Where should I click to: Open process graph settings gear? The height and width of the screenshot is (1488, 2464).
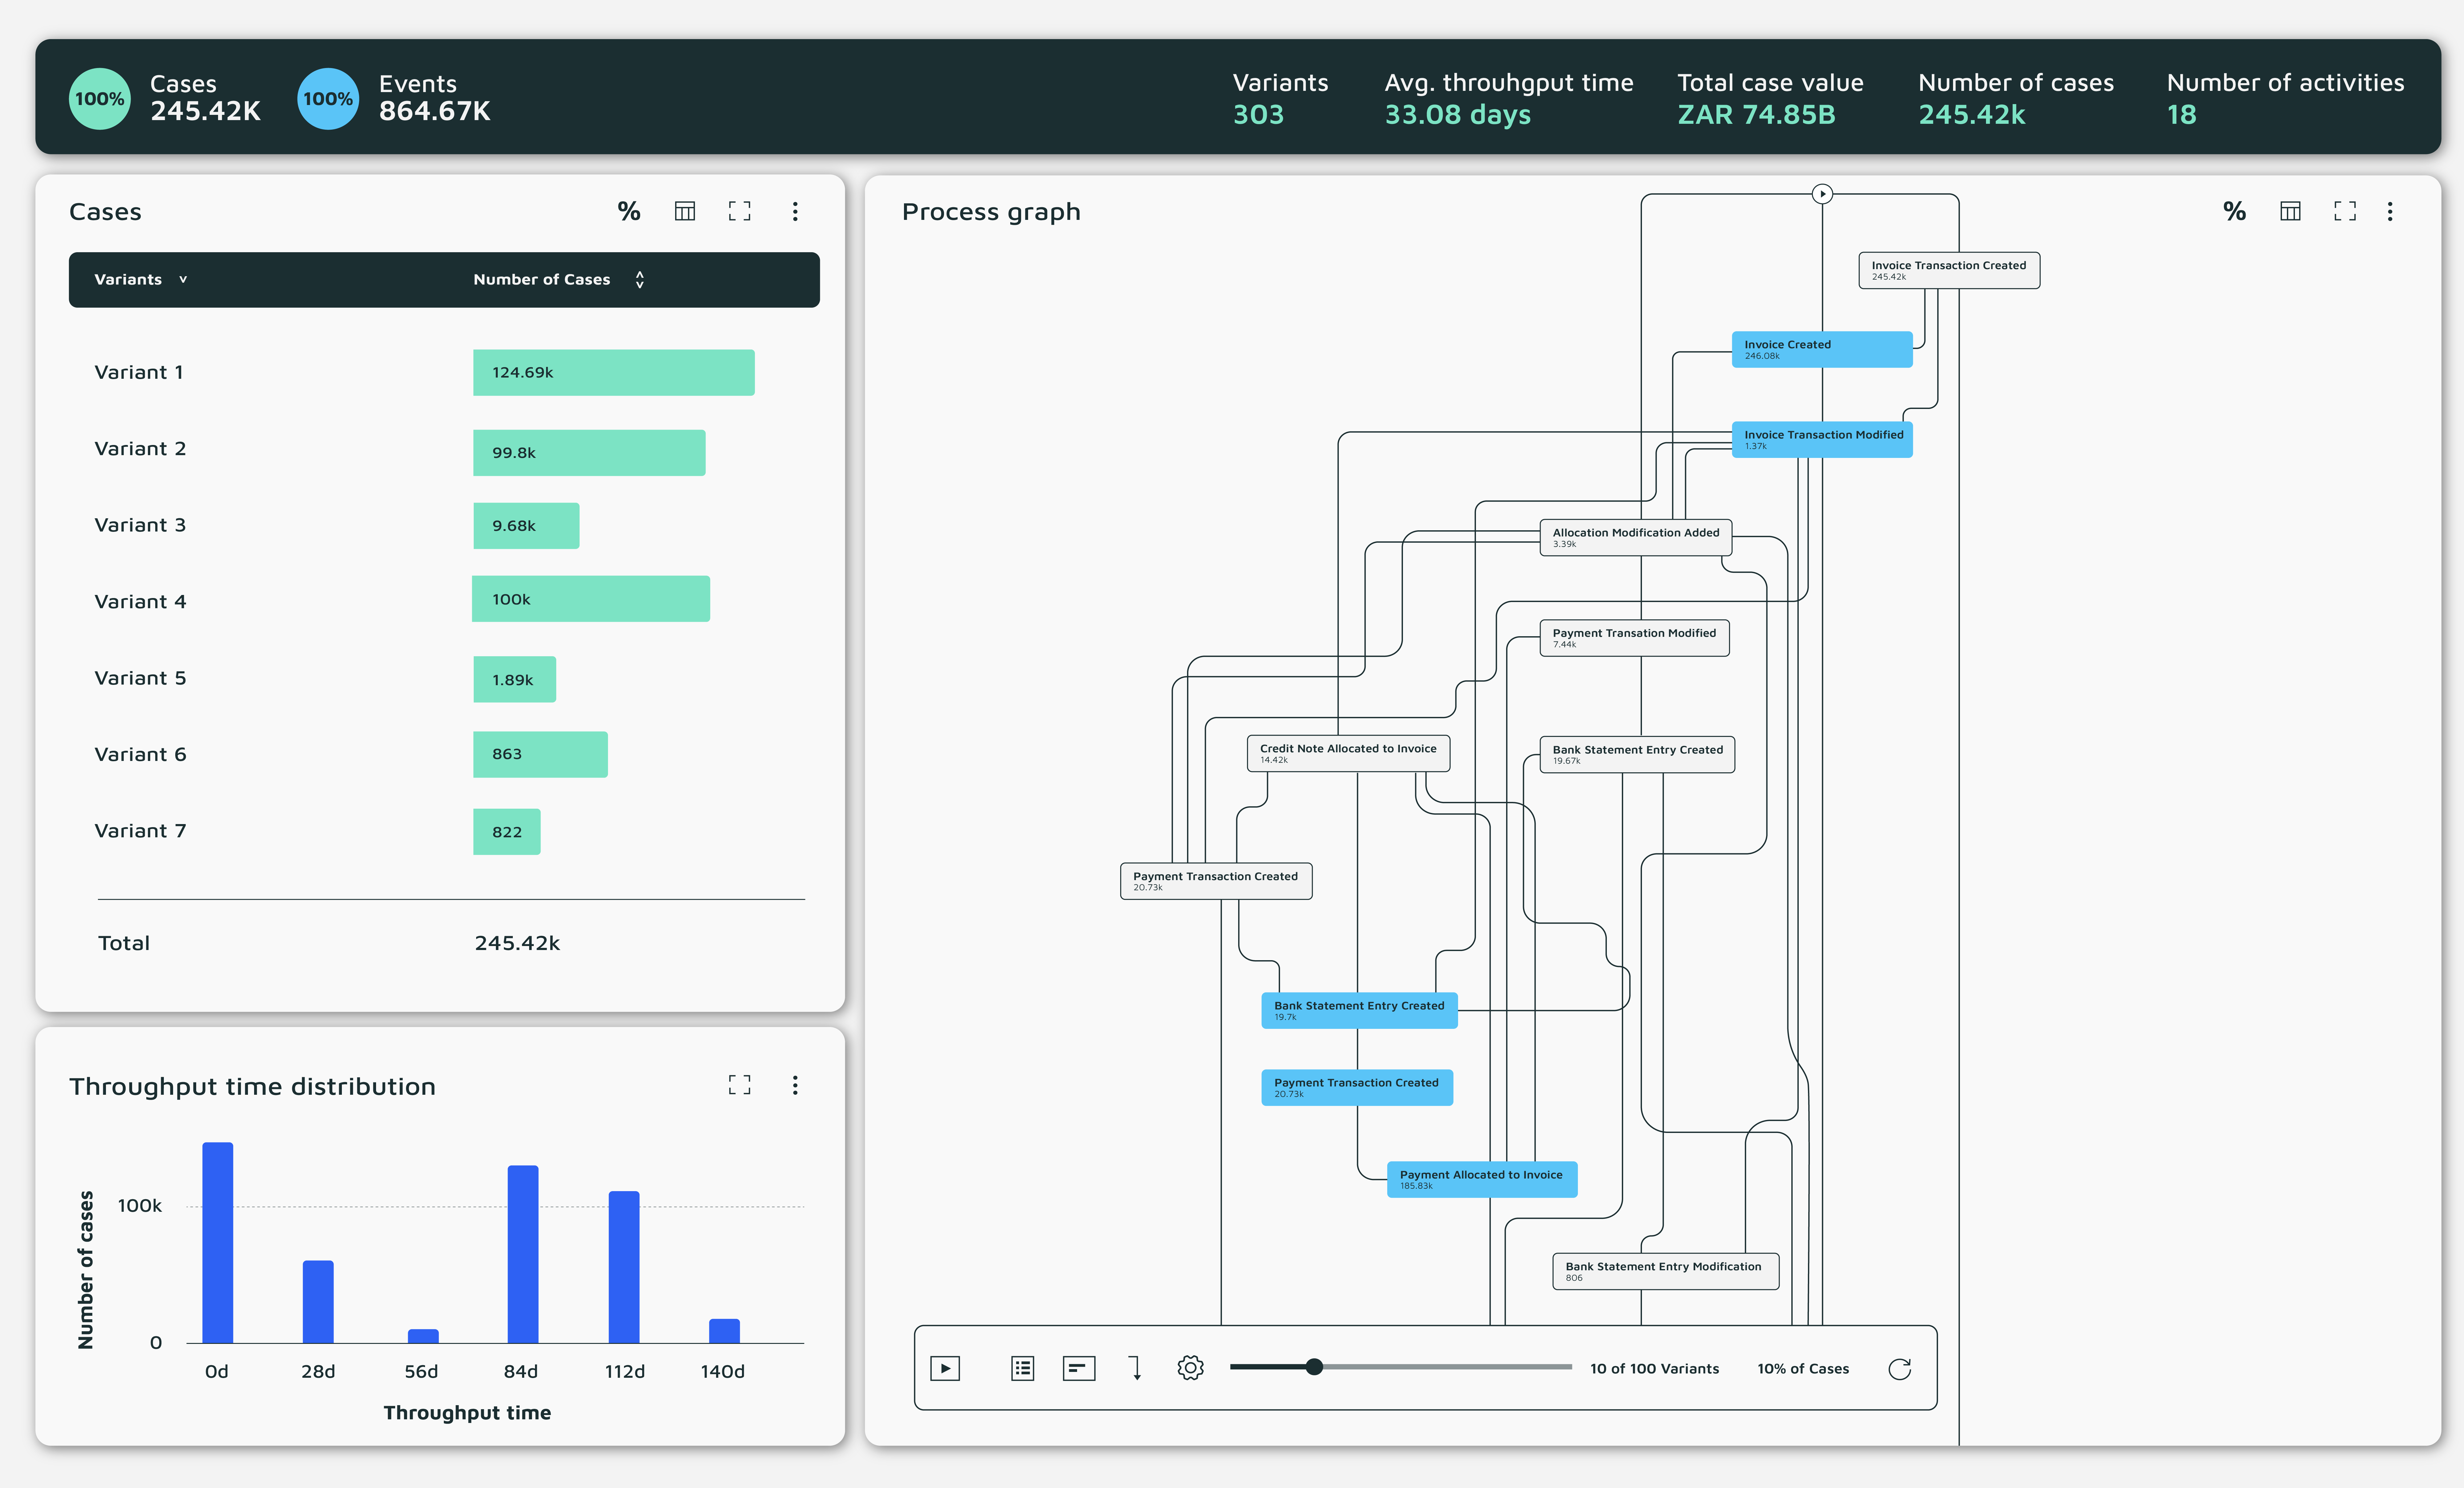1190,1368
